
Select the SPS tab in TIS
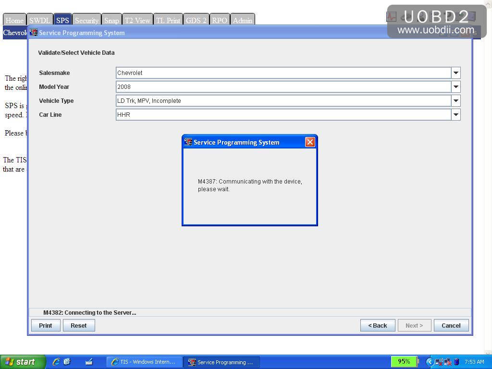tap(62, 20)
